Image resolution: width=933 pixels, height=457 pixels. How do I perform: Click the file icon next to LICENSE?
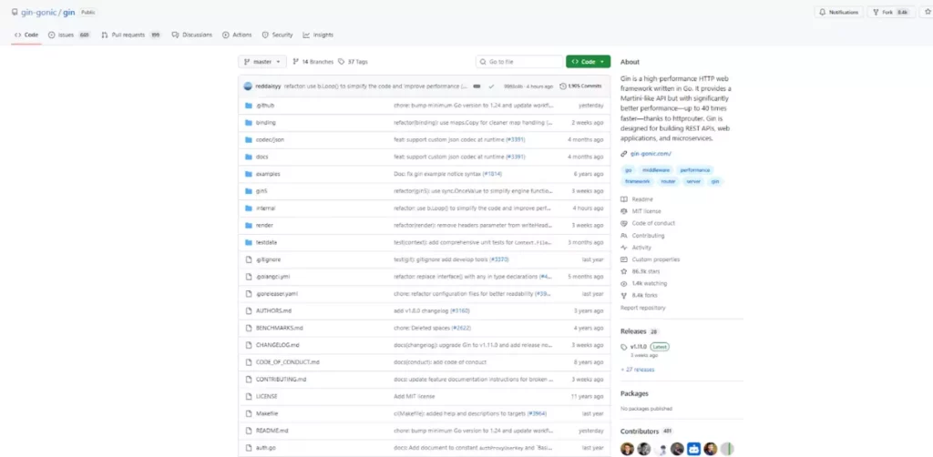(248, 396)
